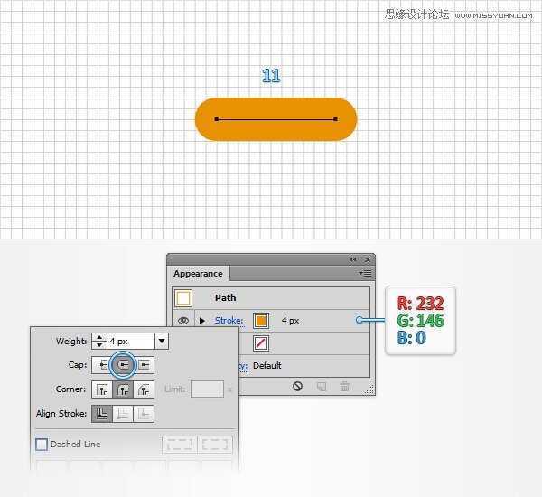
Task: Select the right anchor point of path
Action: point(336,119)
